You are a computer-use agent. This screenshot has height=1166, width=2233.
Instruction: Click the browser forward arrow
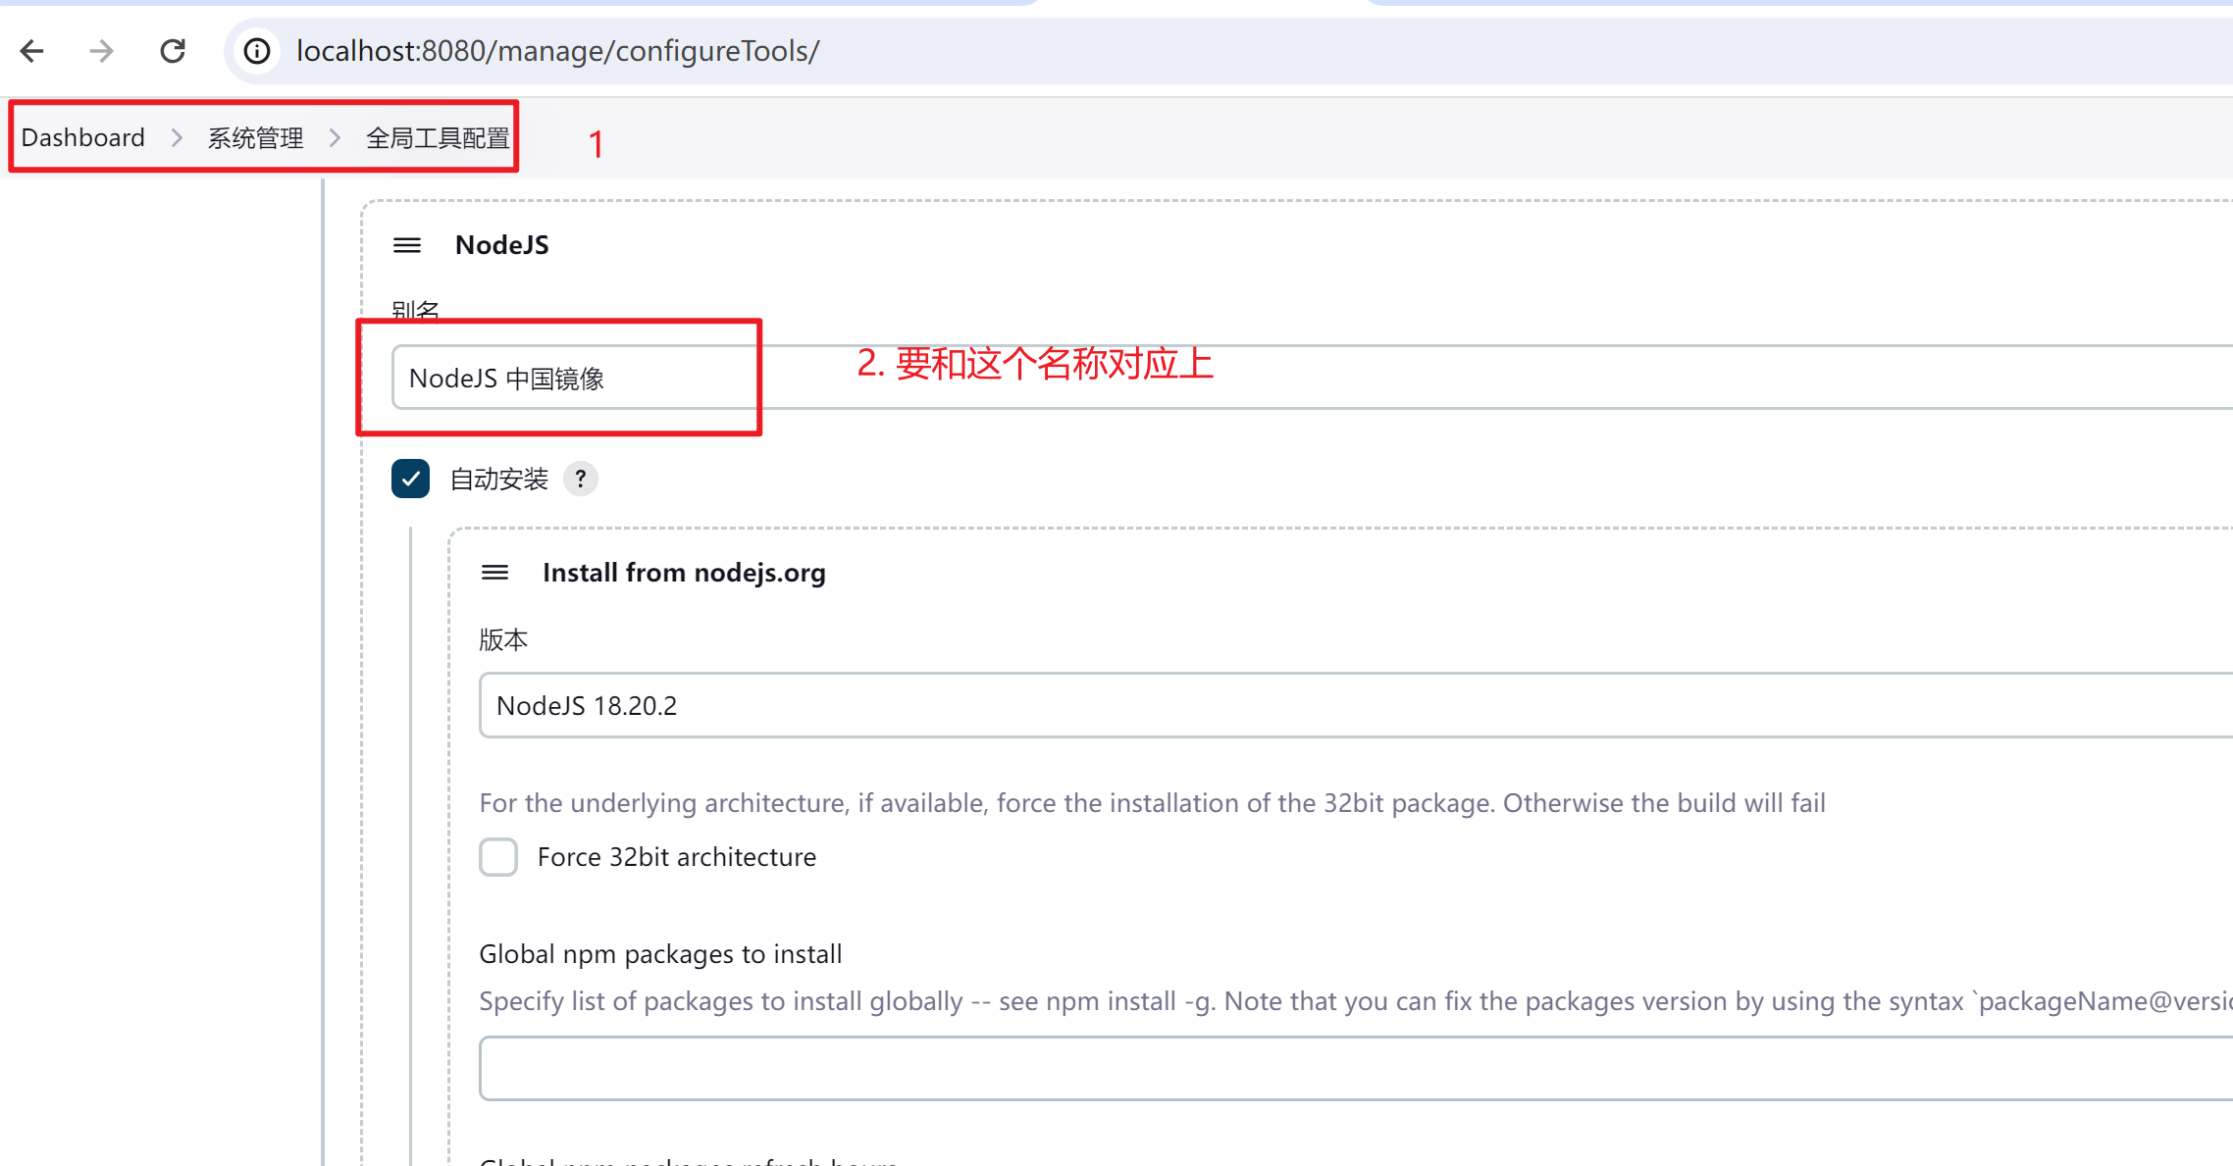(102, 51)
